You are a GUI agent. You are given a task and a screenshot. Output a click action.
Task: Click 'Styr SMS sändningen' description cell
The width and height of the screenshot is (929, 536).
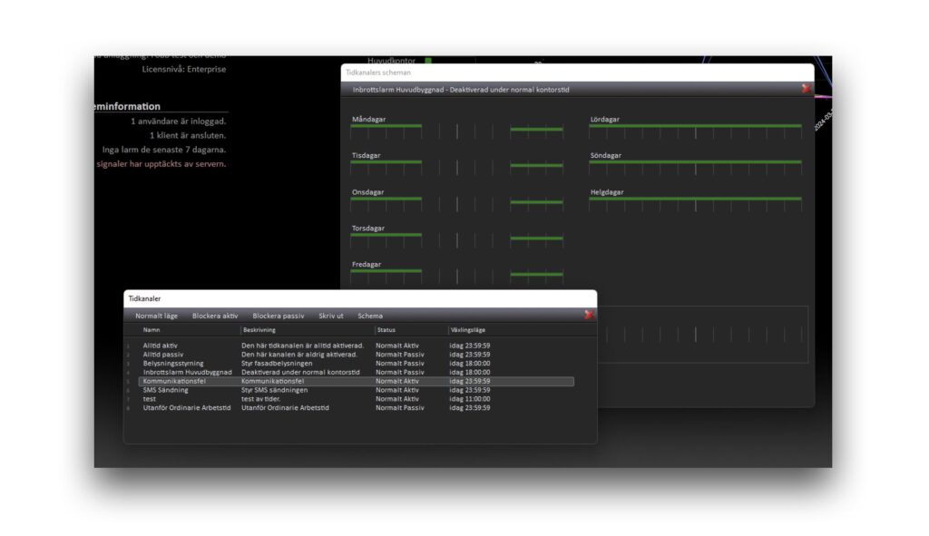274,390
